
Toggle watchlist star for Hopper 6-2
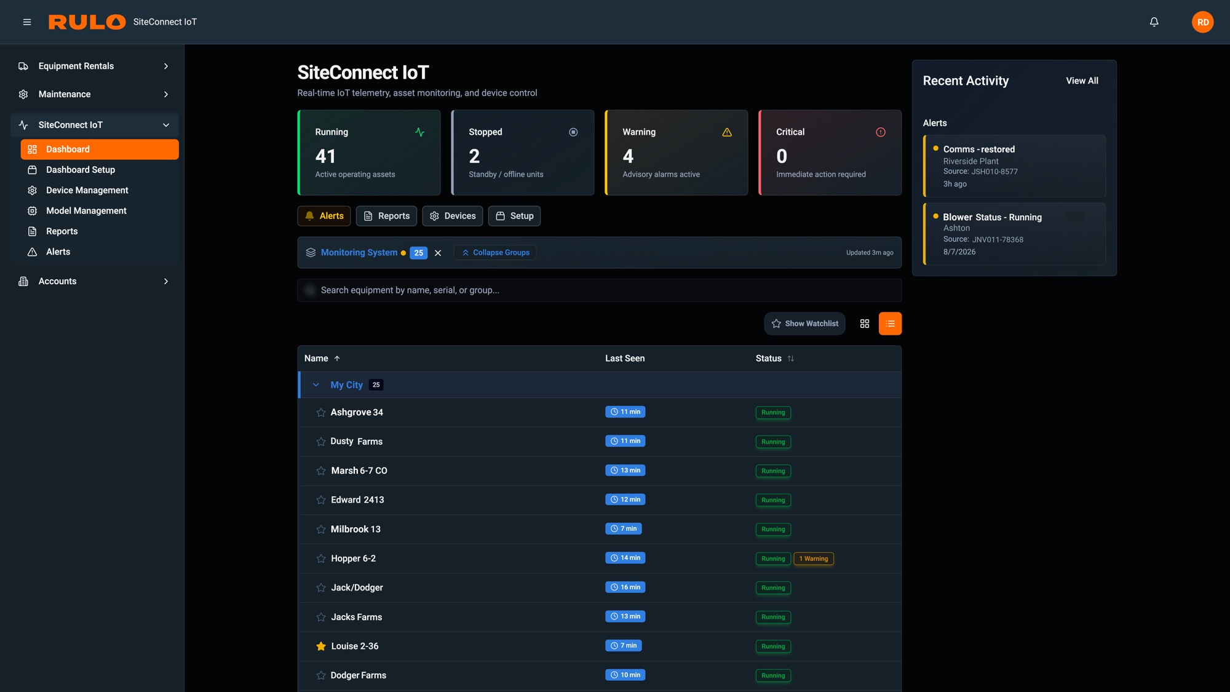[320, 559]
